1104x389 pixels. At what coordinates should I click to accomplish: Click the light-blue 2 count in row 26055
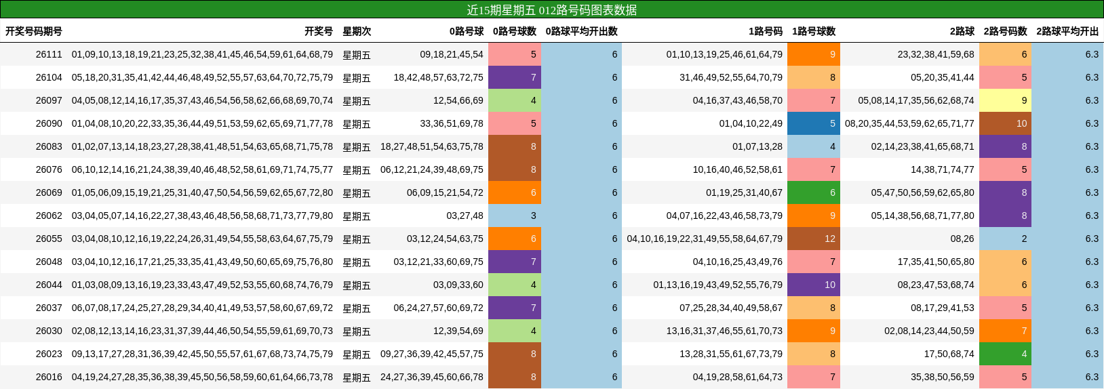coord(1006,239)
